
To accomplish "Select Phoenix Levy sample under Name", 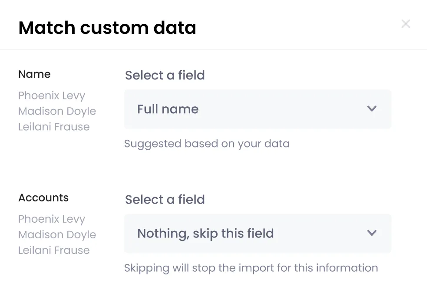I will tap(52, 96).
